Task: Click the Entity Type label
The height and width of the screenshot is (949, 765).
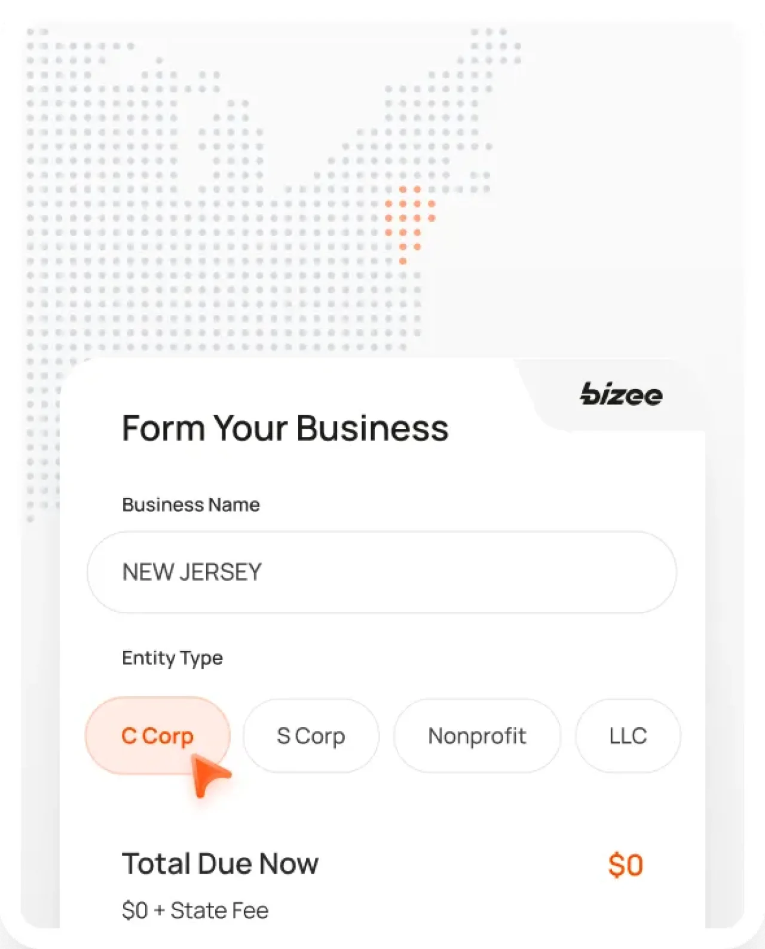Action: click(172, 658)
